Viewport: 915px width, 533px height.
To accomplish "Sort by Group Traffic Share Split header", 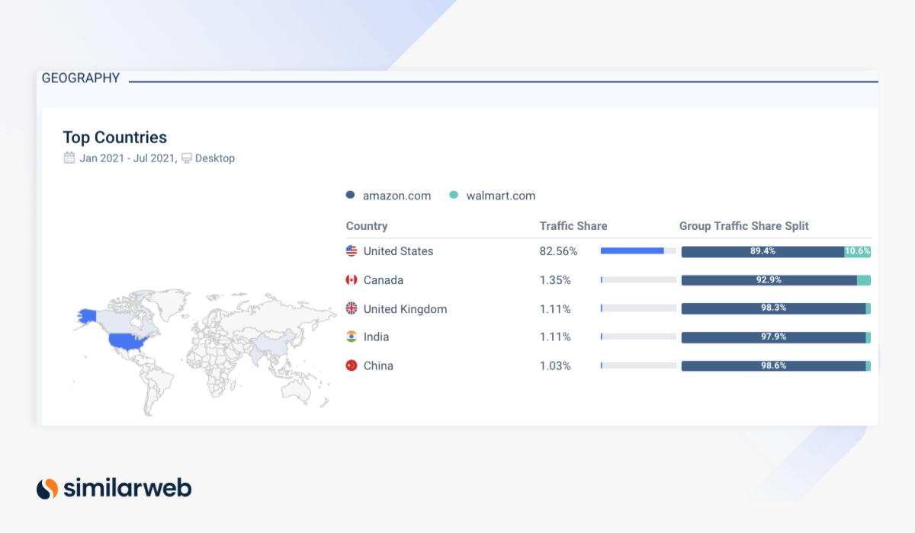I will pyautogui.click(x=743, y=226).
